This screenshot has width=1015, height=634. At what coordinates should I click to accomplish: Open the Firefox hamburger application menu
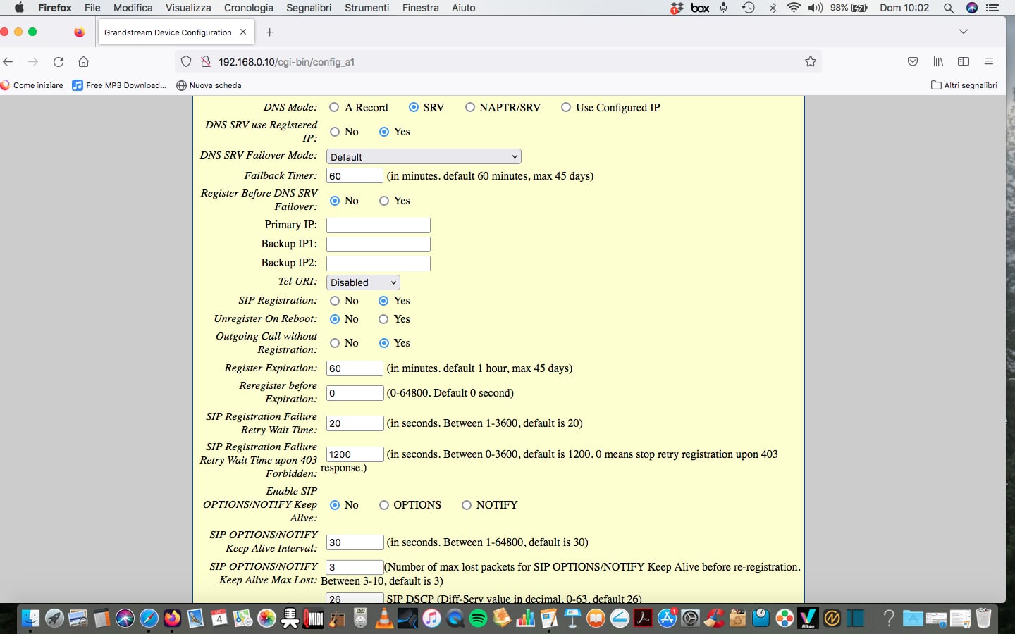click(989, 62)
